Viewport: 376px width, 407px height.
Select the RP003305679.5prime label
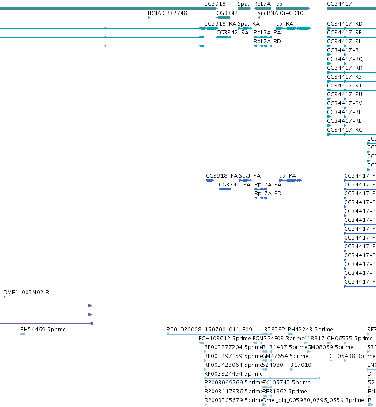tap(234, 400)
